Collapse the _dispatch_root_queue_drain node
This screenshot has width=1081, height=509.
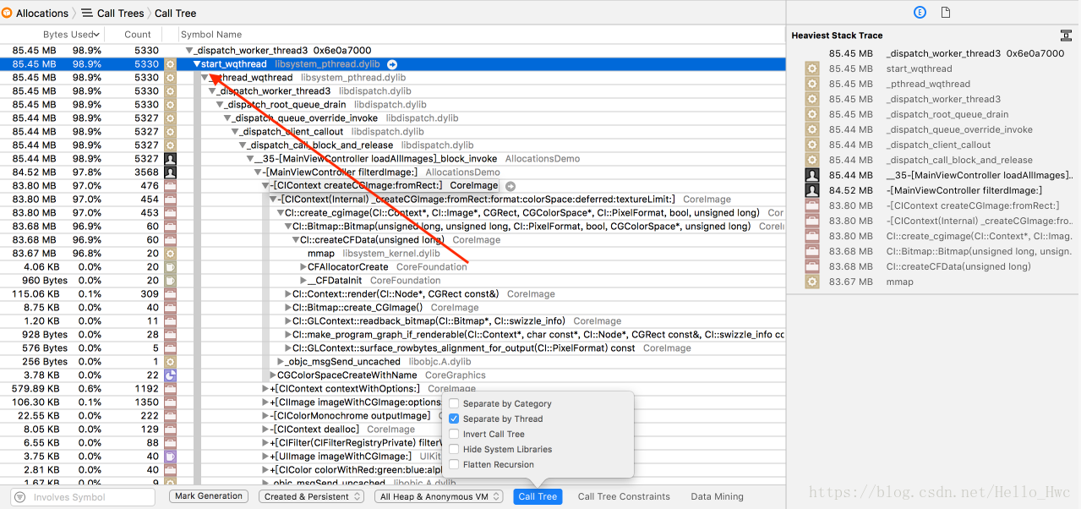[x=220, y=105]
